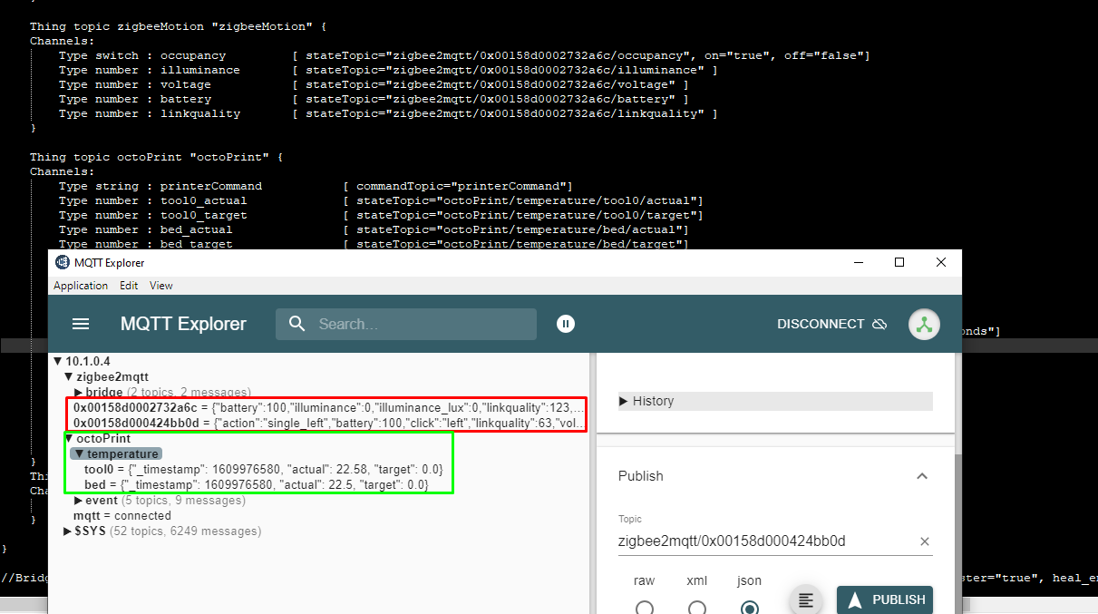Open the hamburger menu in MQTT Explorer
Screen dimensions: 1098x614
click(x=81, y=324)
